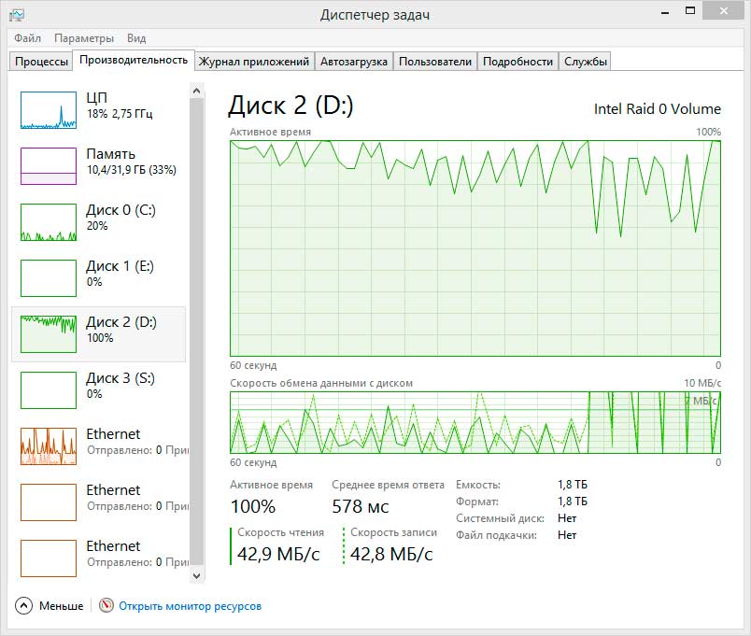751x636 pixels.
Task: Collapse view using the Меньше chevron
Action: click(24, 606)
